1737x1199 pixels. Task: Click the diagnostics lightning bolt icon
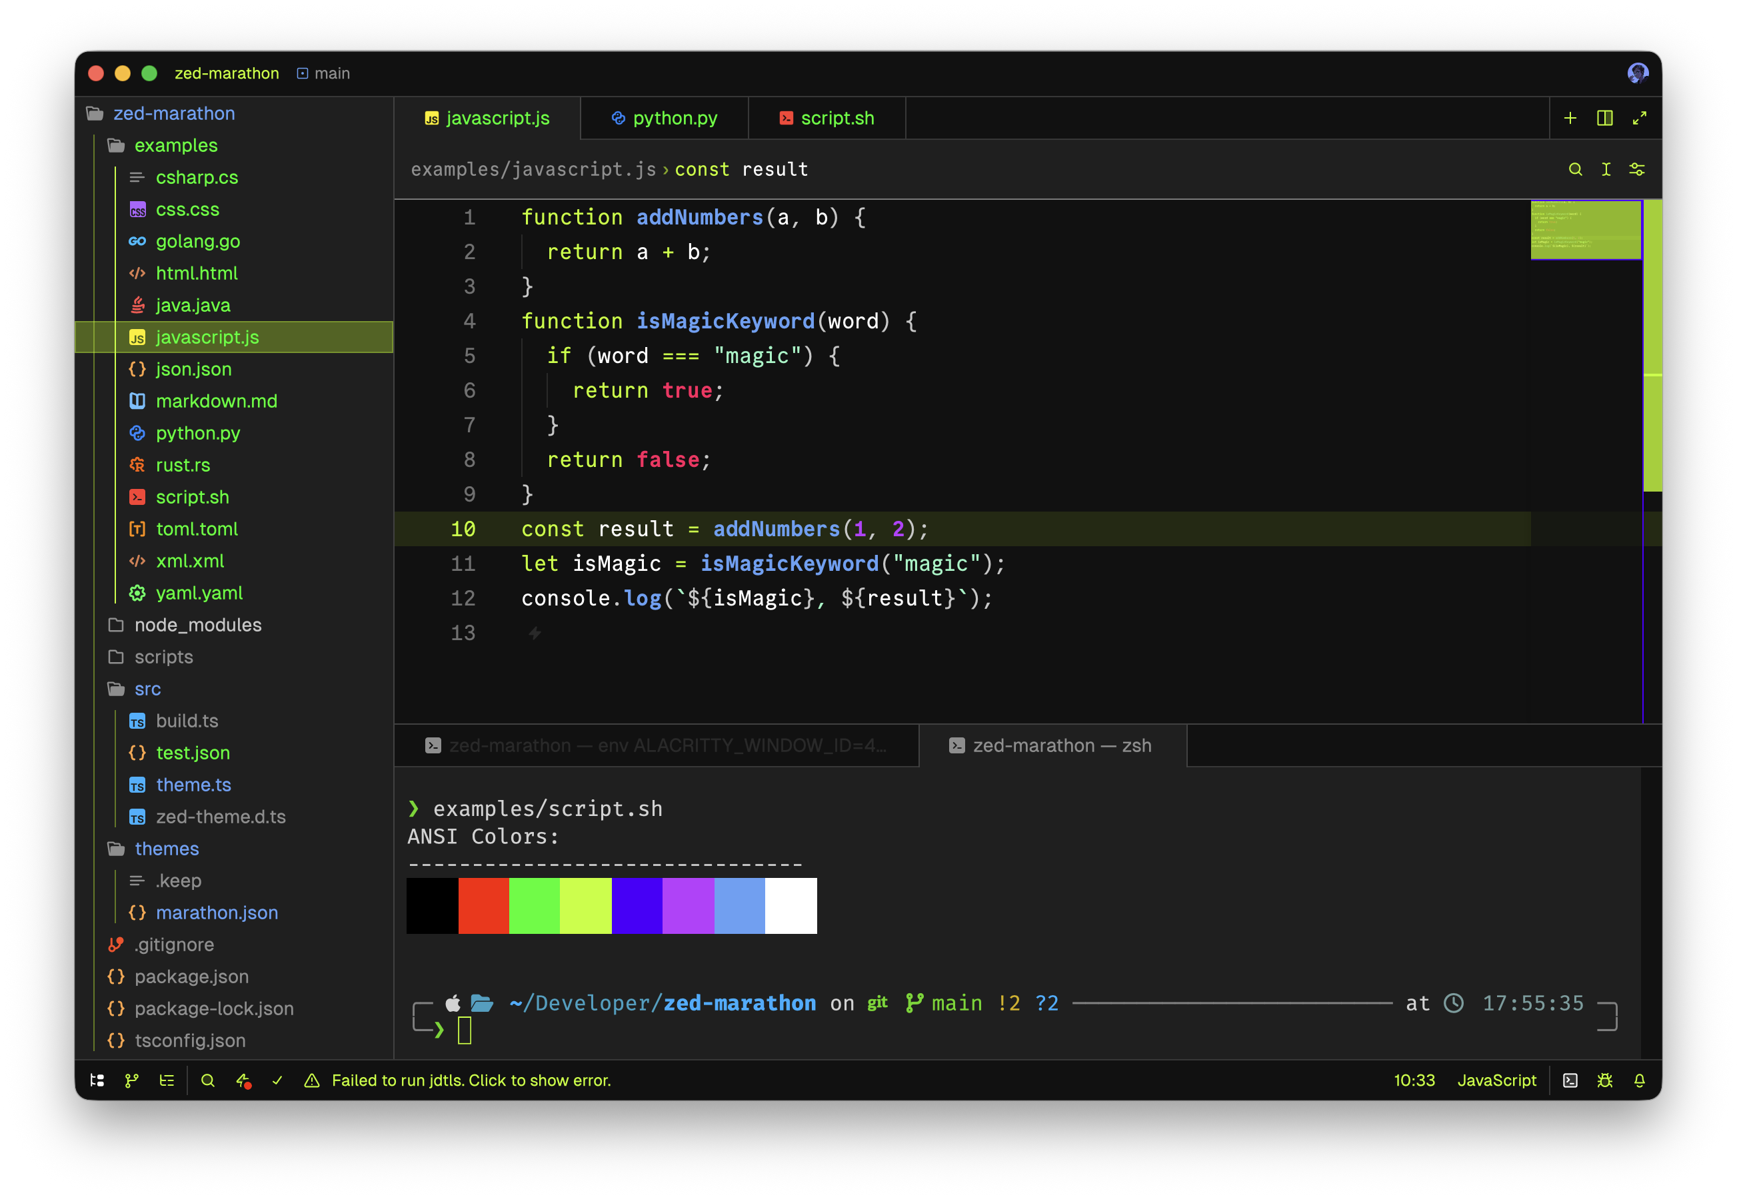[243, 1080]
